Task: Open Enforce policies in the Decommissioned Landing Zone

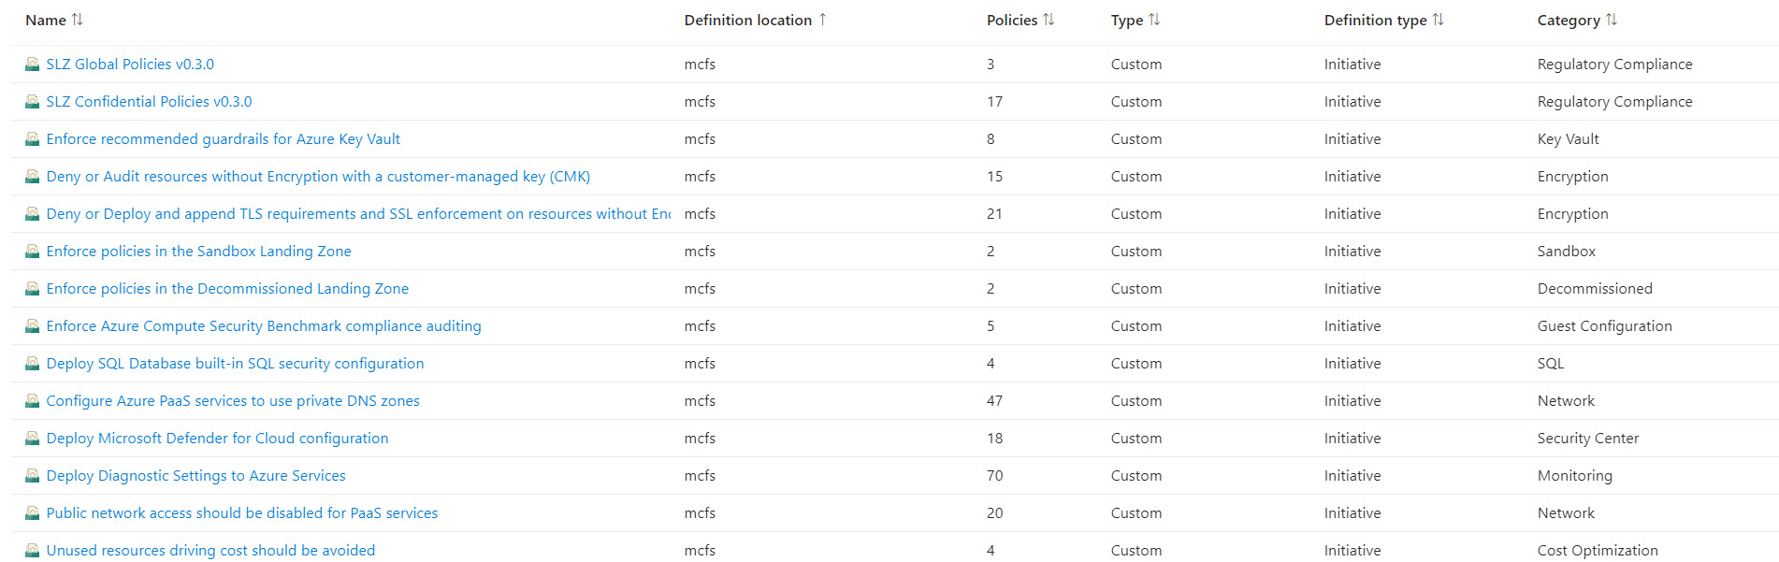Action: (x=227, y=289)
